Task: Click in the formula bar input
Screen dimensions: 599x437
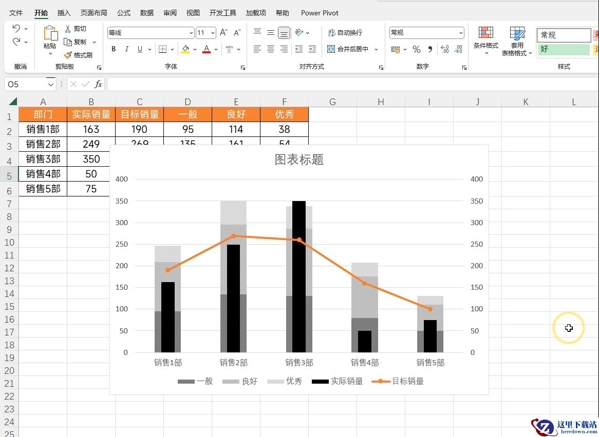Action: pos(352,84)
